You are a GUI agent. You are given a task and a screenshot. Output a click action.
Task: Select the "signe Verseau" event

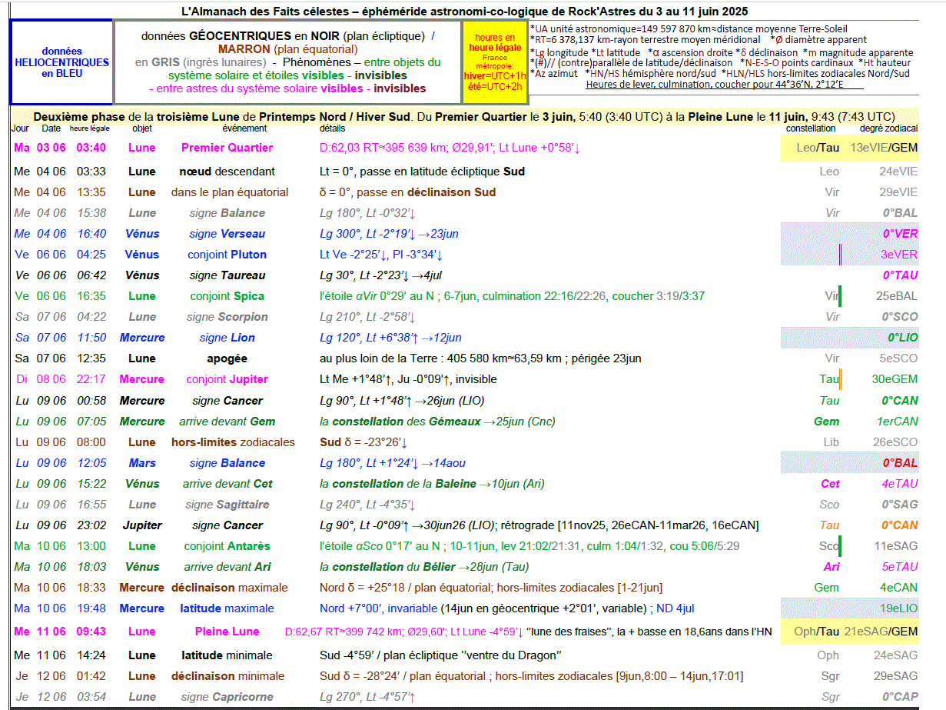tap(227, 234)
